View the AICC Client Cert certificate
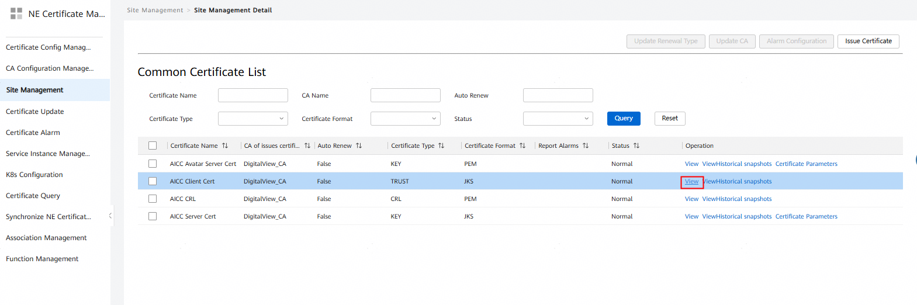 [x=691, y=181]
